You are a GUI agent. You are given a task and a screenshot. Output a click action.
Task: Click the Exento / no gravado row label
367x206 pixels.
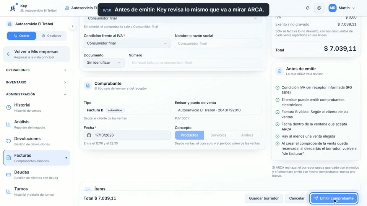[292, 24]
